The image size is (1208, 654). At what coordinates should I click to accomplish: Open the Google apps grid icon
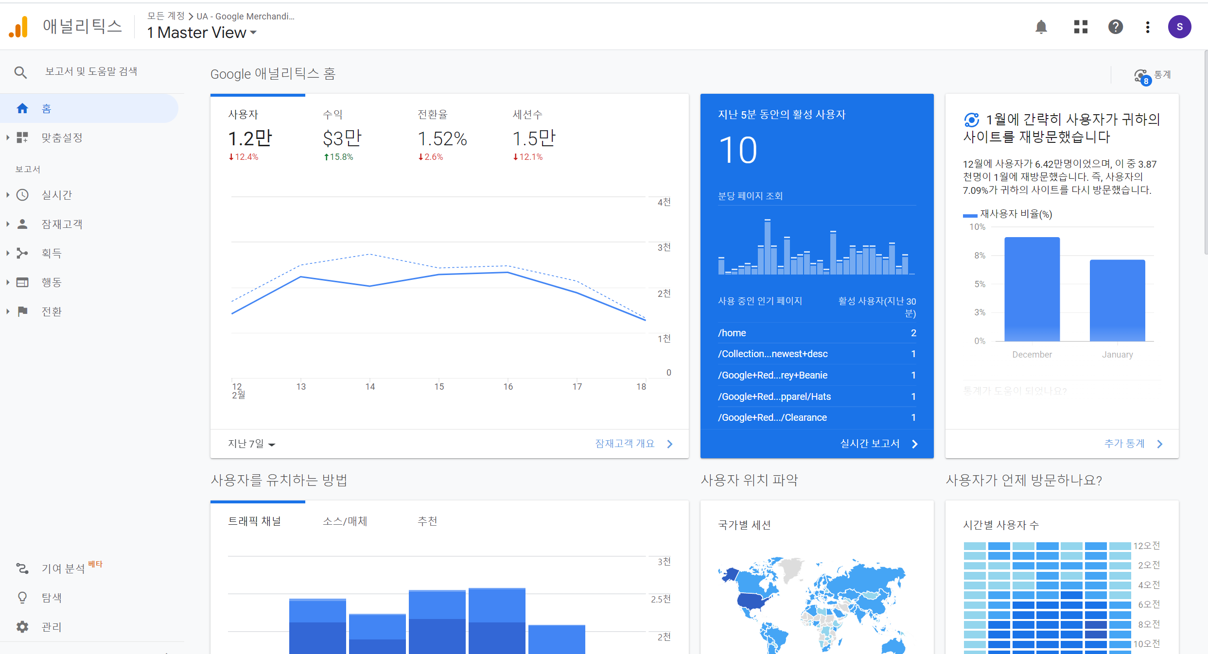pyautogui.click(x=1080, y=27)
